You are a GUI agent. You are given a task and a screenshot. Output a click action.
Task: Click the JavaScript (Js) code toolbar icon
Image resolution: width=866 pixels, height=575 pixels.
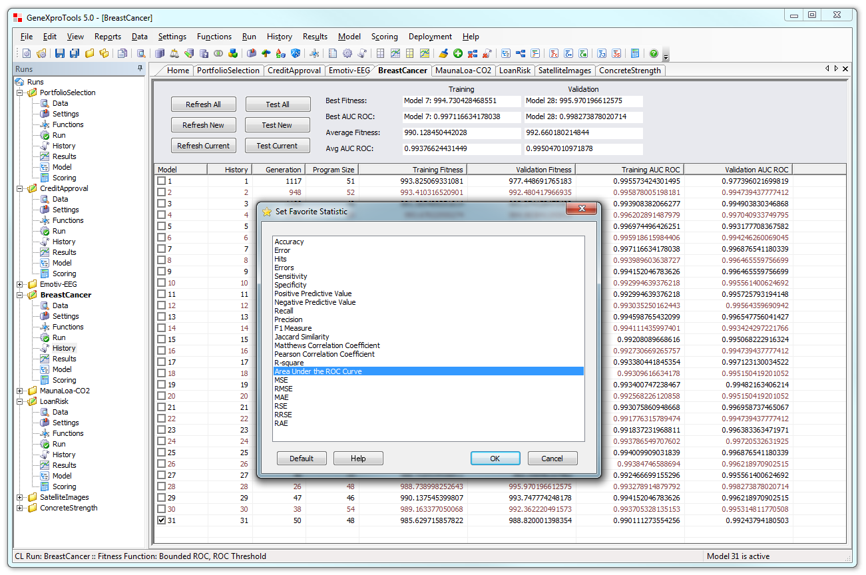[x=616, y=53]
